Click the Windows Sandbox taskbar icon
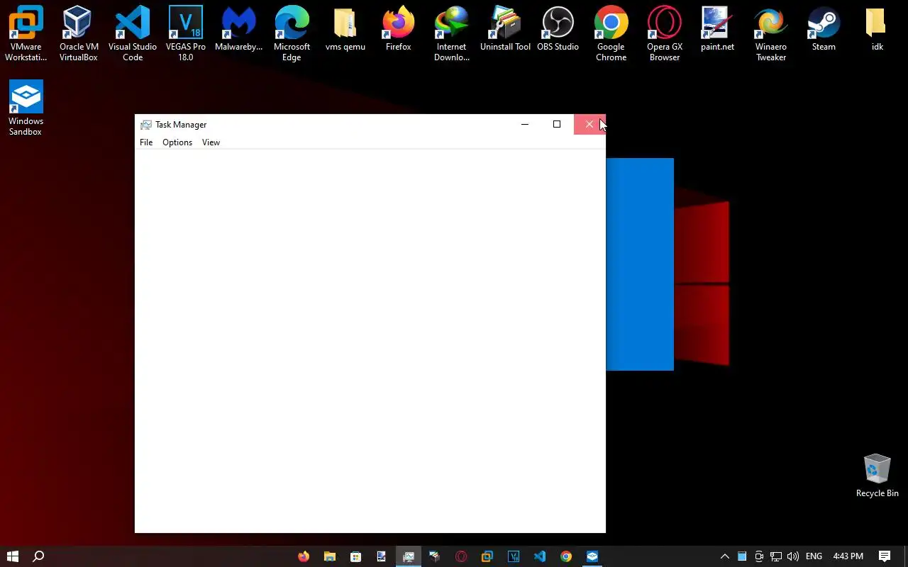Screen dimensions: 908x567 (x=592, y=556)
